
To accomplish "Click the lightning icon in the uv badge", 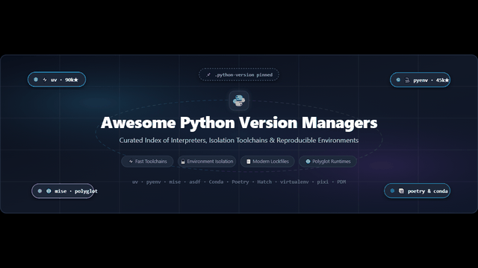I will tap(45, 80).
